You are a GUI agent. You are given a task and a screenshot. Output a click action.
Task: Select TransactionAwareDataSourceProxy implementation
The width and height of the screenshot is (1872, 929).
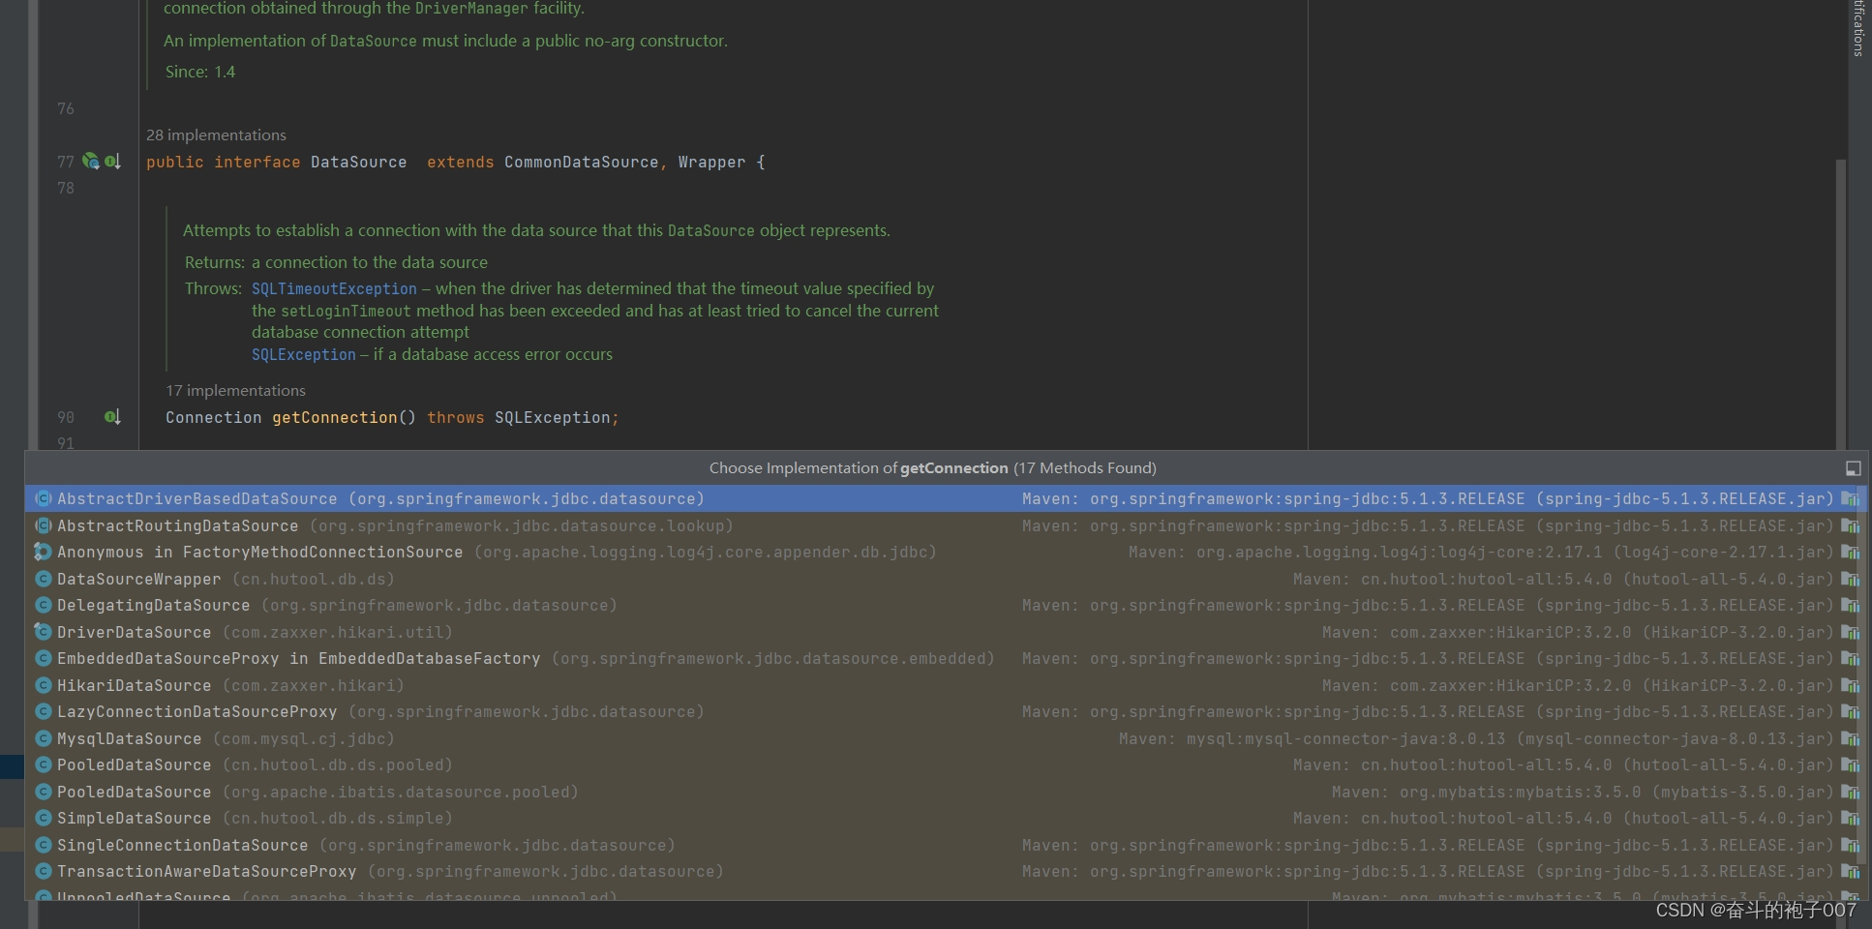[945, 871]
